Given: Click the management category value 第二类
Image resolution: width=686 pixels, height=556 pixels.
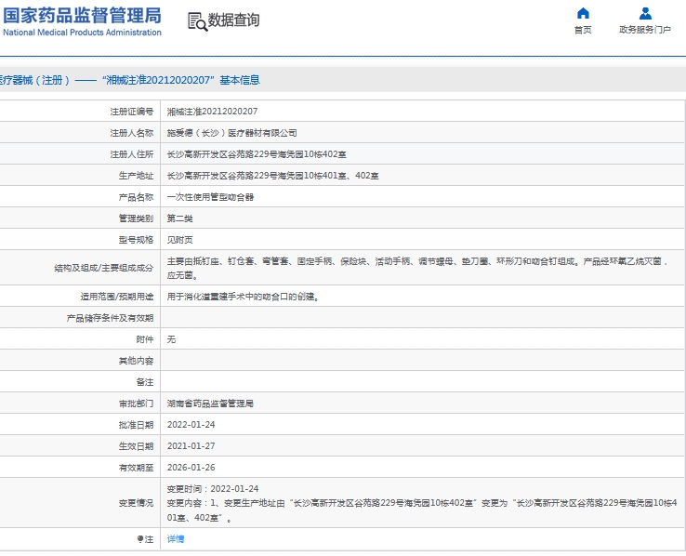Looking at the screenshot, I should pyautogui.click(x=179, y=218).
